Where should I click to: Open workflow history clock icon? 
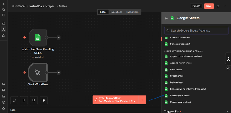pos(218,6)
